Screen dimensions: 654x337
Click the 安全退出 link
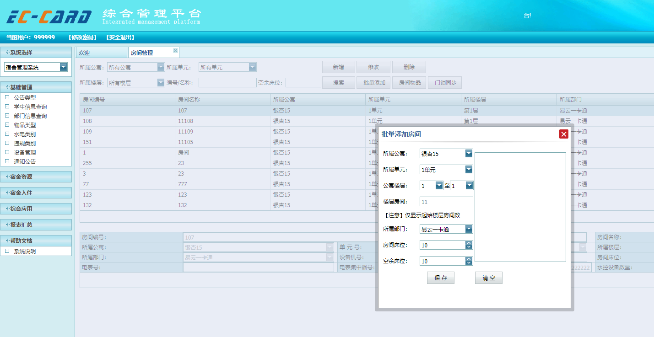[x=120, y=37]
